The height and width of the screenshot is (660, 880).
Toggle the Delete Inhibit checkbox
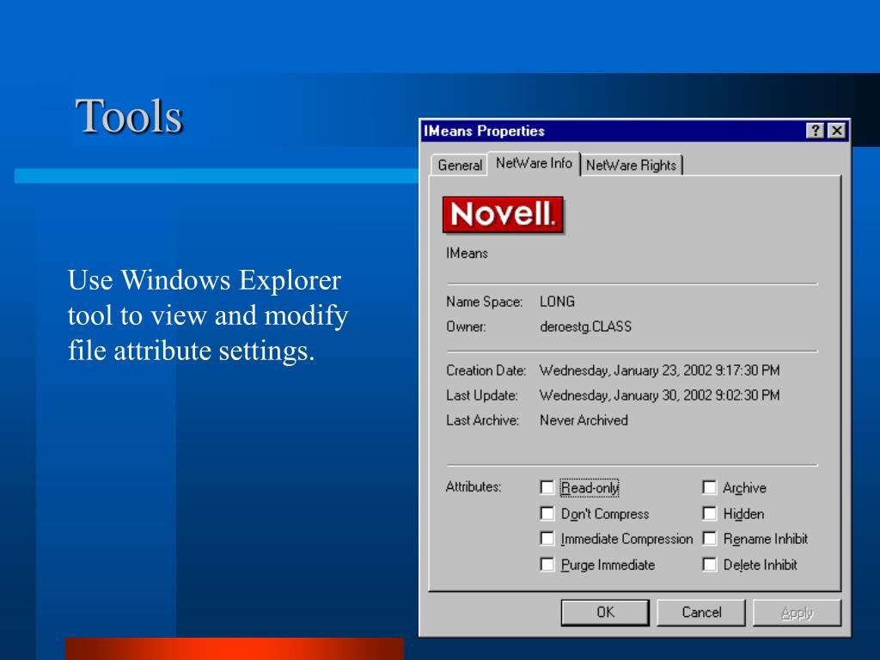[709, 564]
